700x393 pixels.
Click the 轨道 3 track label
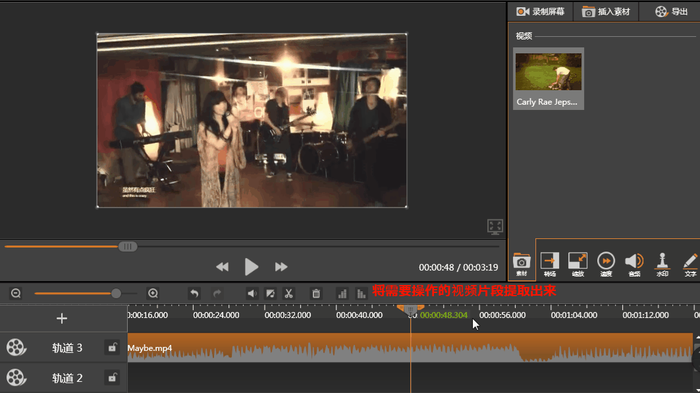[x=67, y=348]
